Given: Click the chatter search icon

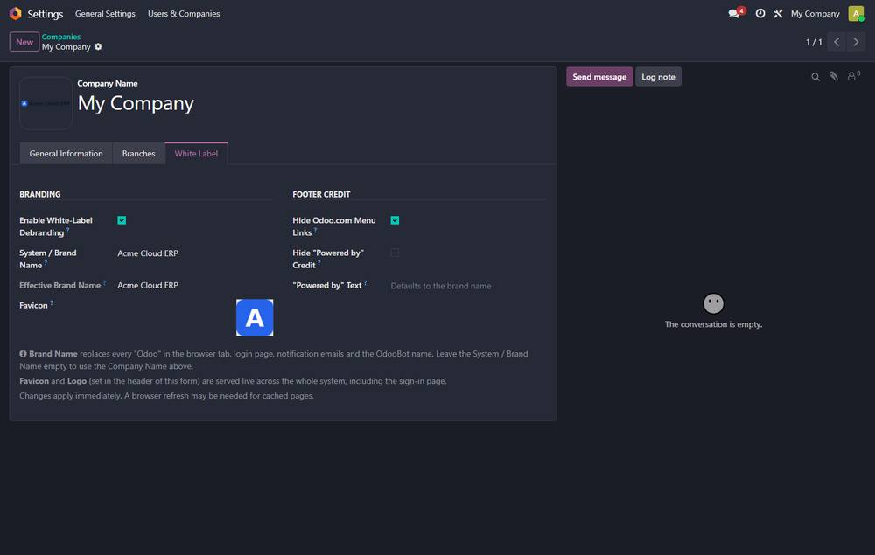Looking at the screenshot, I should click(x=815, y=77).
